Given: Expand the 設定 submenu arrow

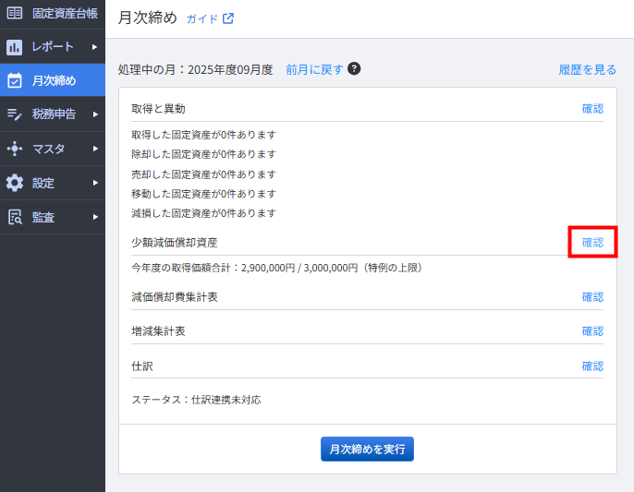Looking at the screenshot, I should click(95, 183).
